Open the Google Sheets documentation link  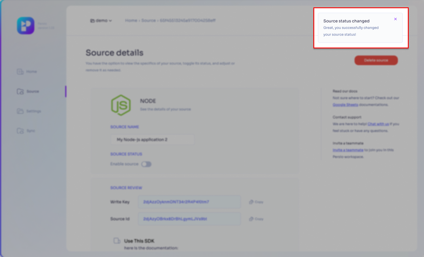click(x=345, y=105)
